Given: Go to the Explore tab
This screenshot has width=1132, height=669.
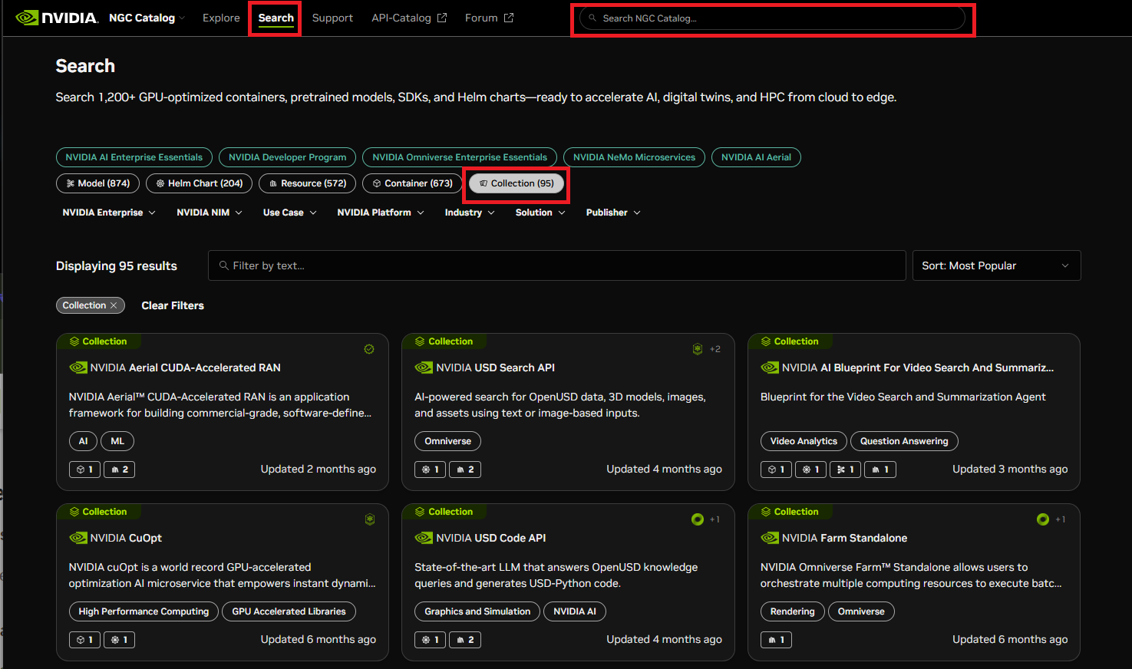Looking at the screenshot, I should point(221,18).
